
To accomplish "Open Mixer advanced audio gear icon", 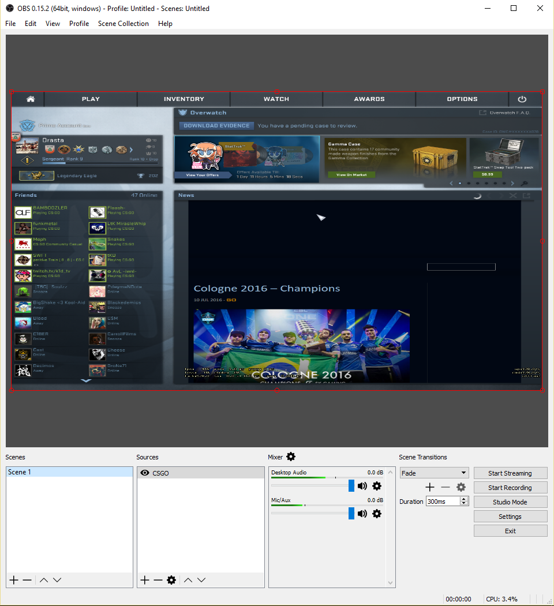I will tap(291, 457).
